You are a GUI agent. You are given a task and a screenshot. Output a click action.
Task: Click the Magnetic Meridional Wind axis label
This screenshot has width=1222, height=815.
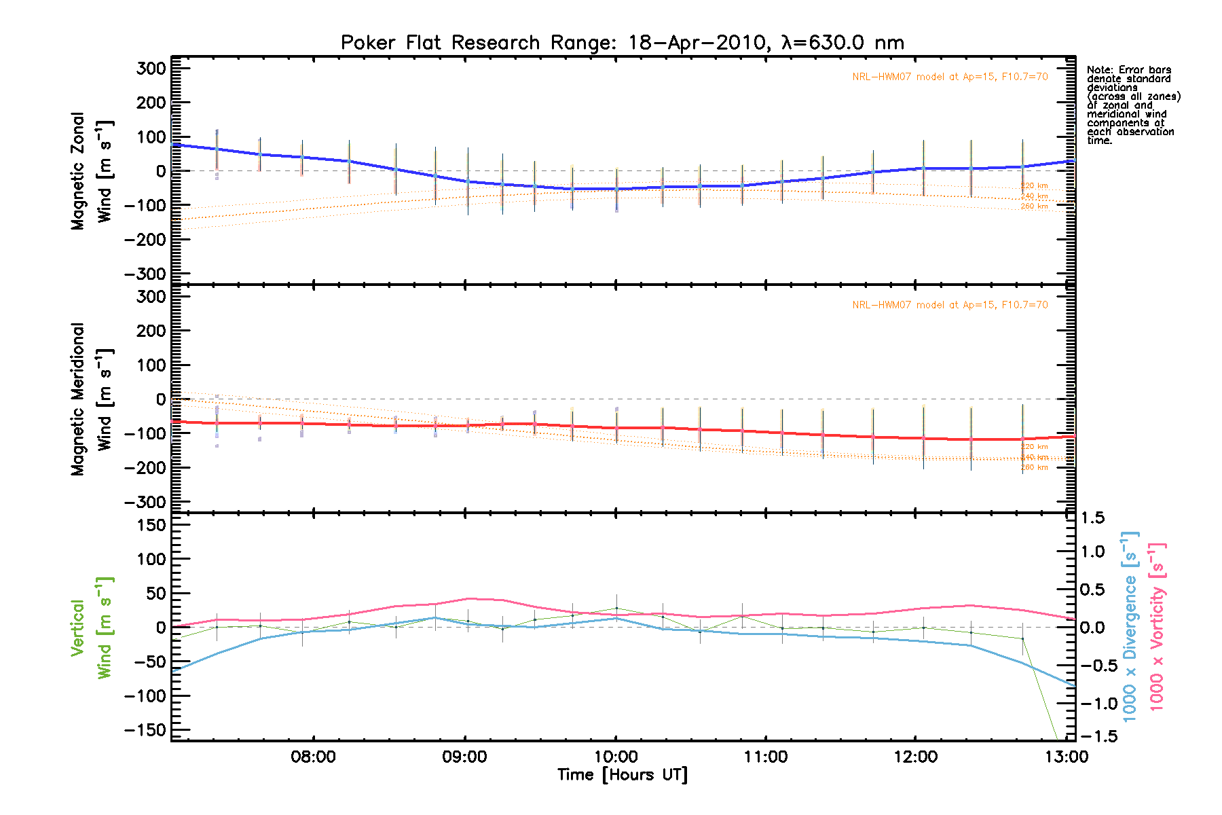point(92,399)
